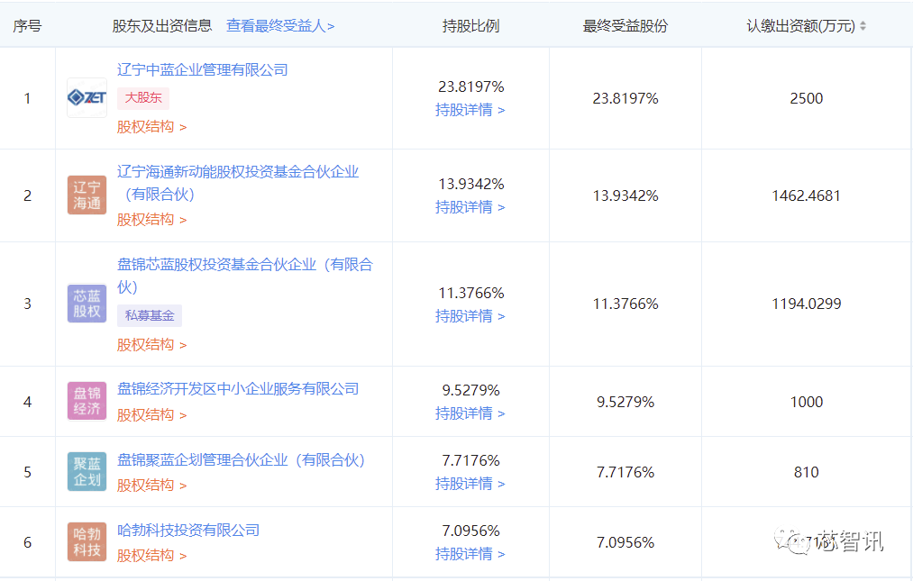Click row number 6 in 序号 column
Screen dimensions: 913x581
27,542
